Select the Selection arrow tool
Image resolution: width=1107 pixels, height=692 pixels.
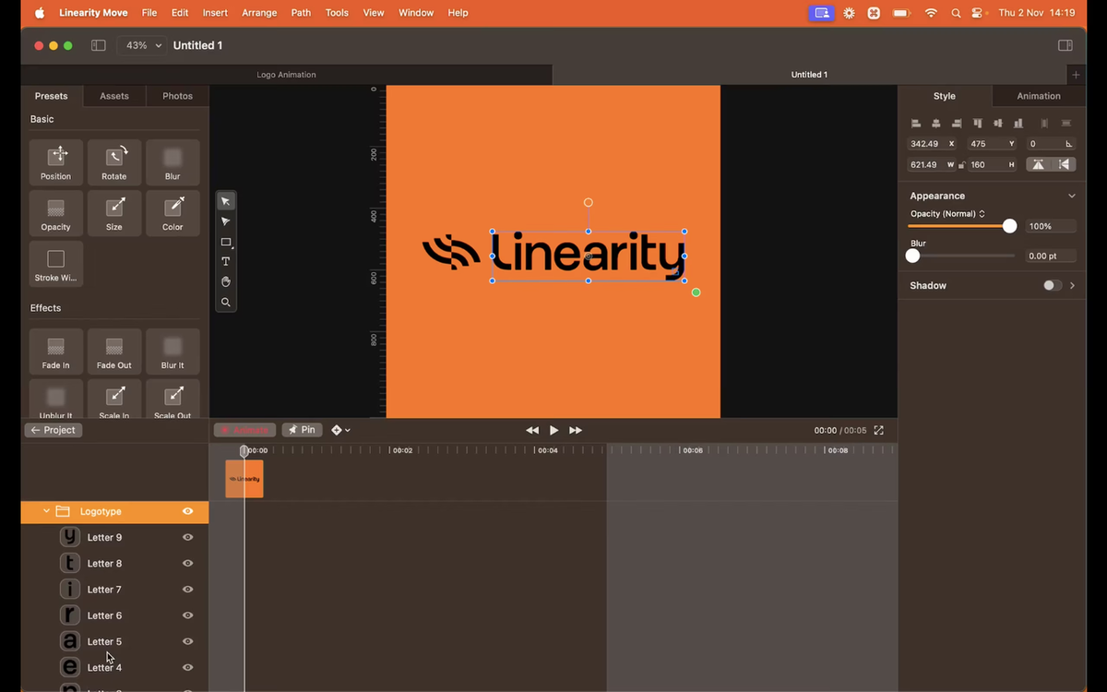coord(226,201)
